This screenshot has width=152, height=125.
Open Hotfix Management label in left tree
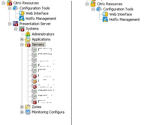pos(41,19)
